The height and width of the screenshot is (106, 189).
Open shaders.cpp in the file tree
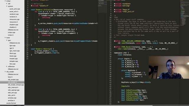pos(14,25)
